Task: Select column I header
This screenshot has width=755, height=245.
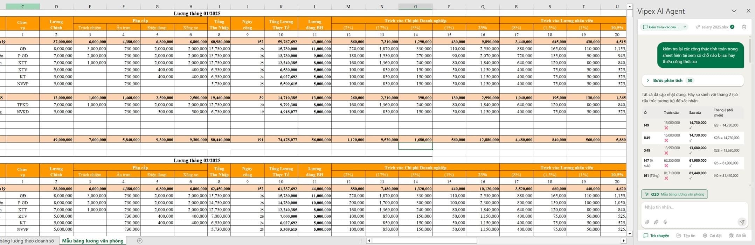Action: coord(219,6)
